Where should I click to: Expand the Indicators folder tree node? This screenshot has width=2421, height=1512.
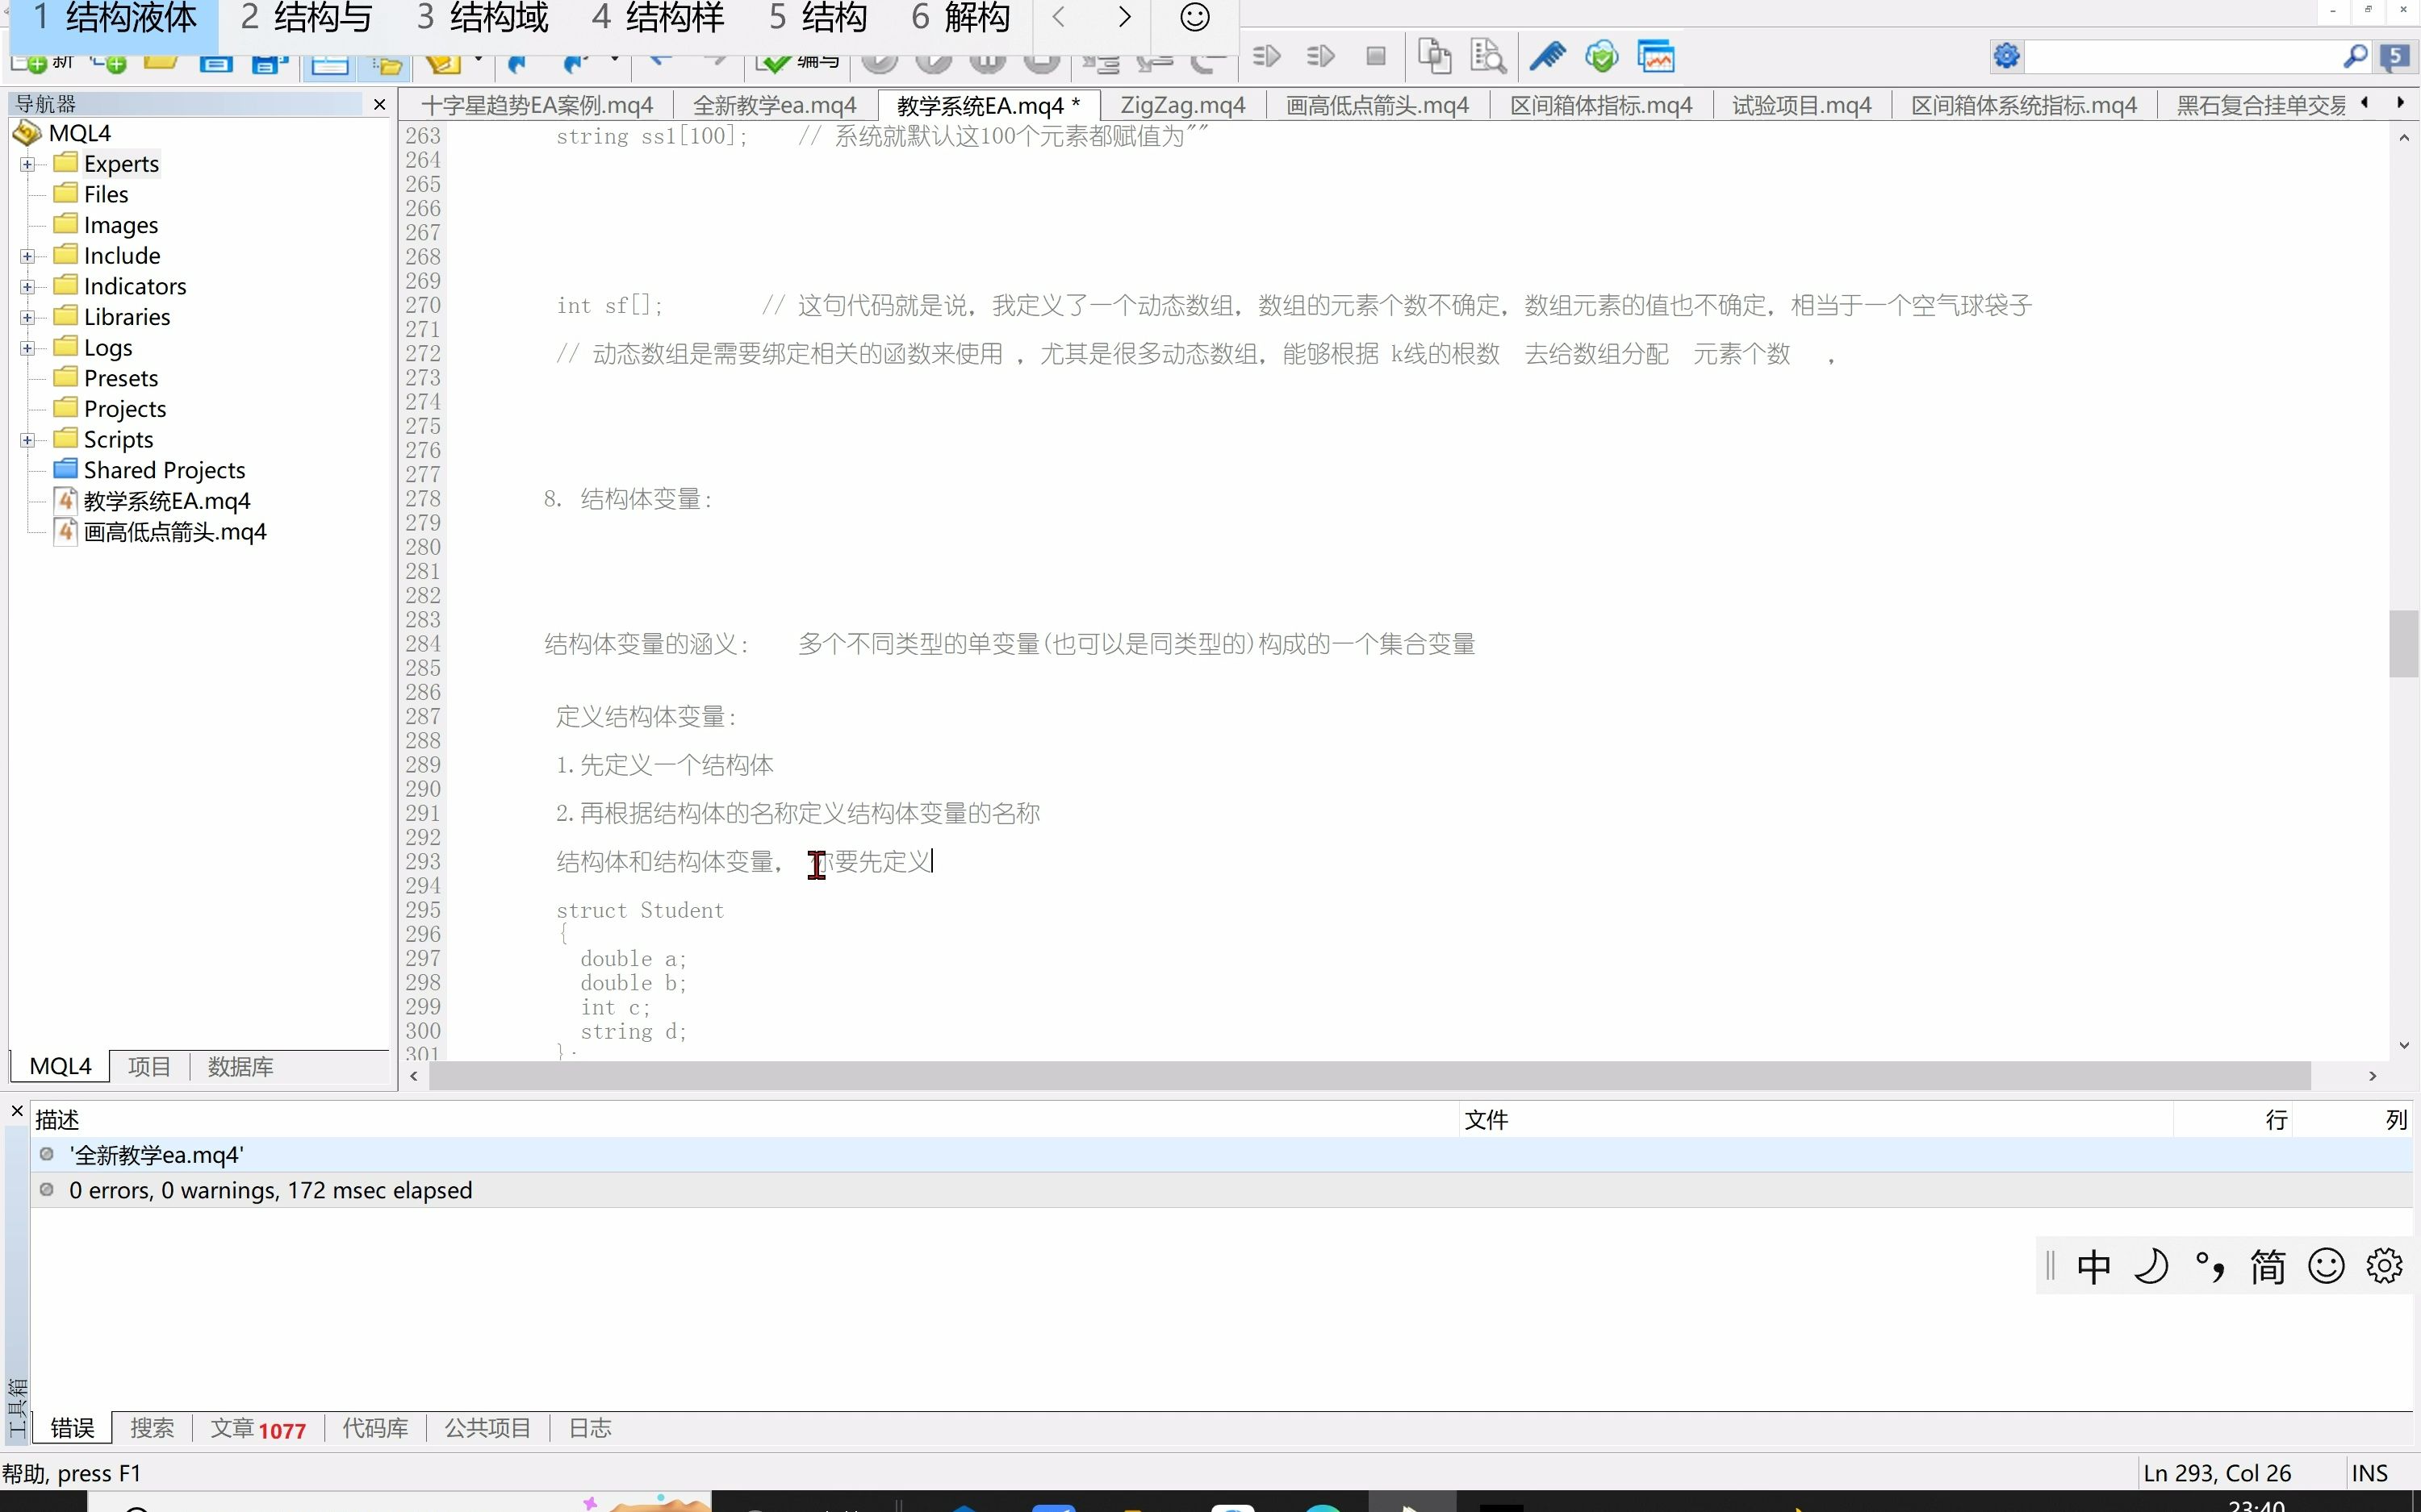pos(28,287)
